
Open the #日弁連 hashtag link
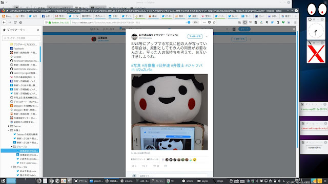163,65
